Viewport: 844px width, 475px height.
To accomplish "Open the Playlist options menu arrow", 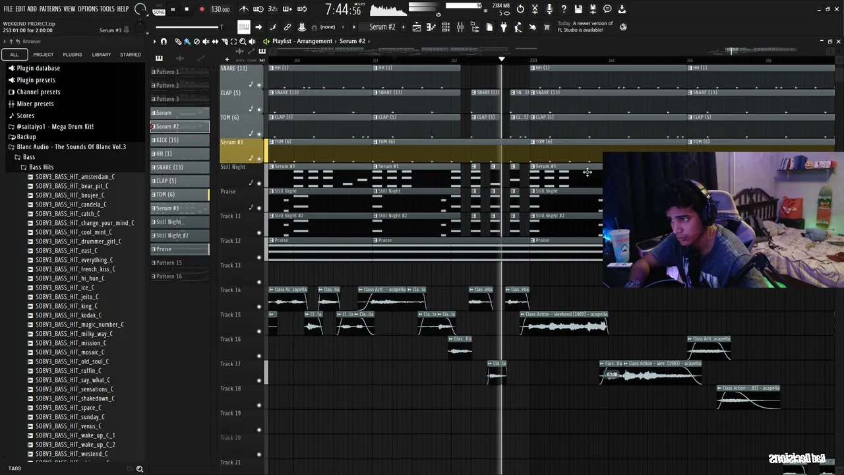I will (x=155, y=41).
